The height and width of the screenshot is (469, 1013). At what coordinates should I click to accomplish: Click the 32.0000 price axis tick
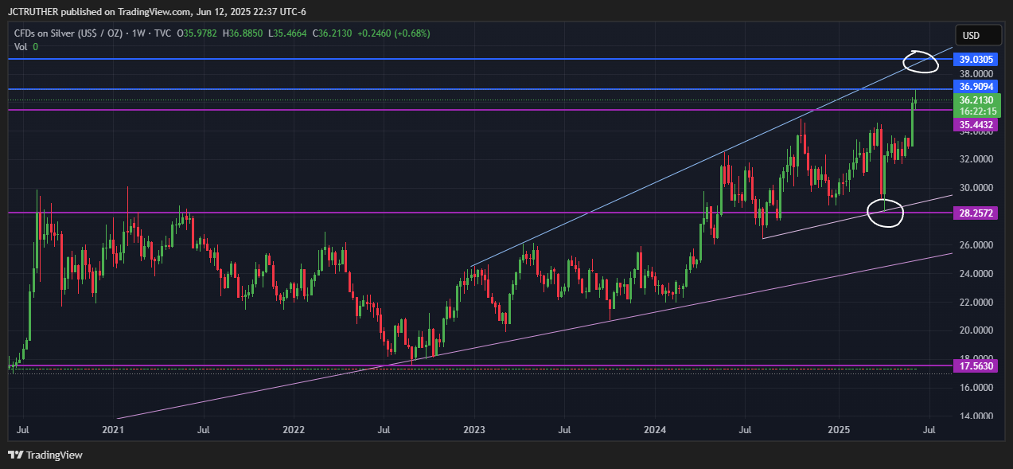(975, 159)
